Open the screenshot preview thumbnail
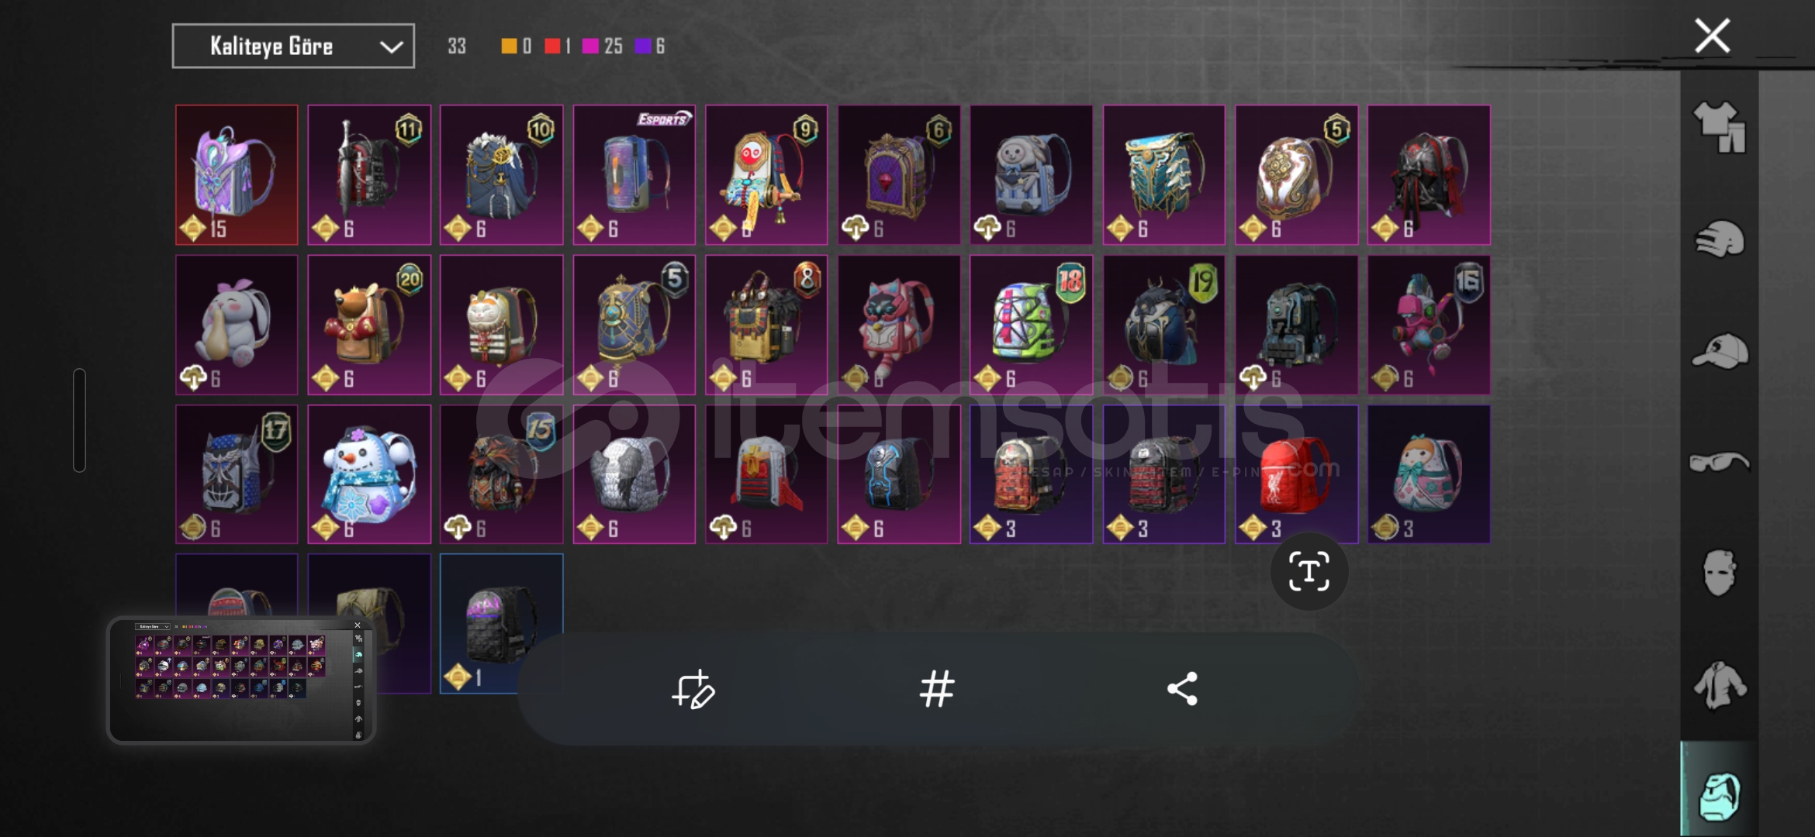Screen dimensions: 1815x837 (x=241, y=680)
